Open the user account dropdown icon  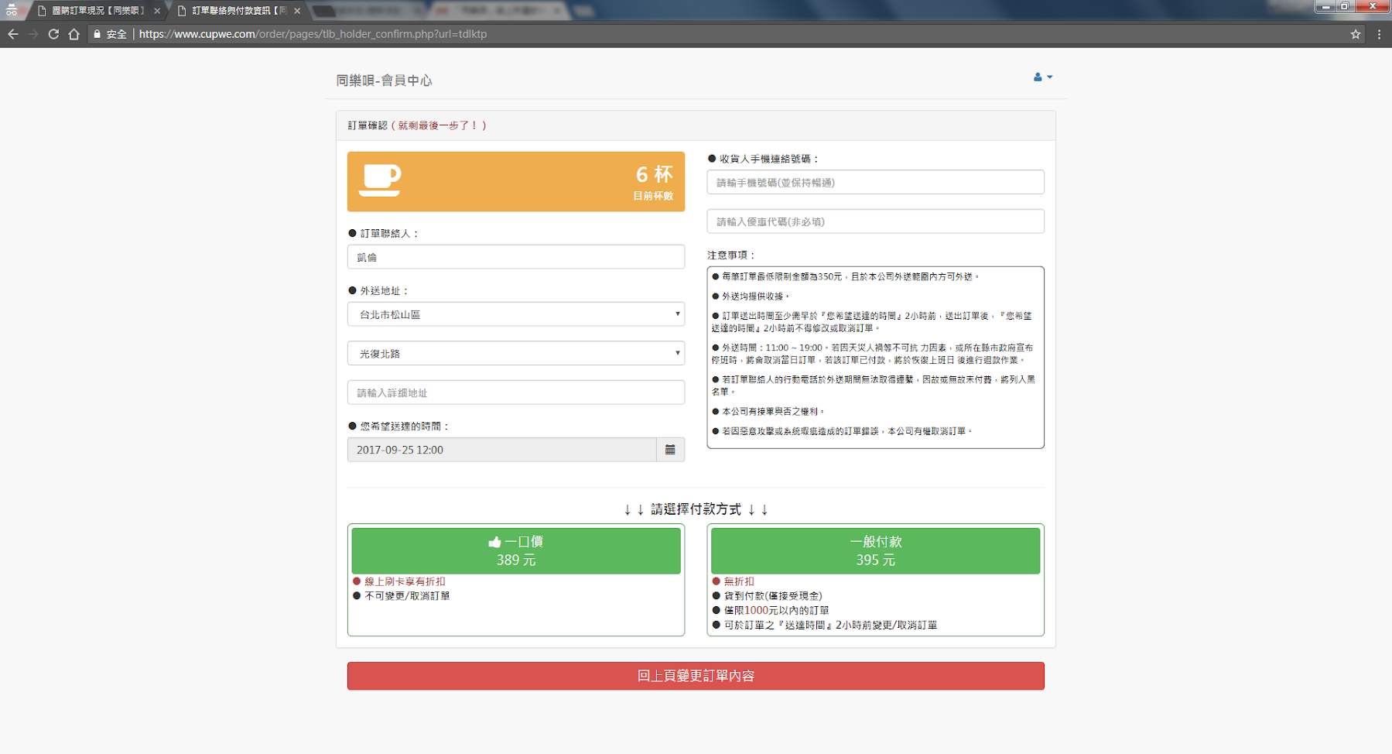[1042, 77]
